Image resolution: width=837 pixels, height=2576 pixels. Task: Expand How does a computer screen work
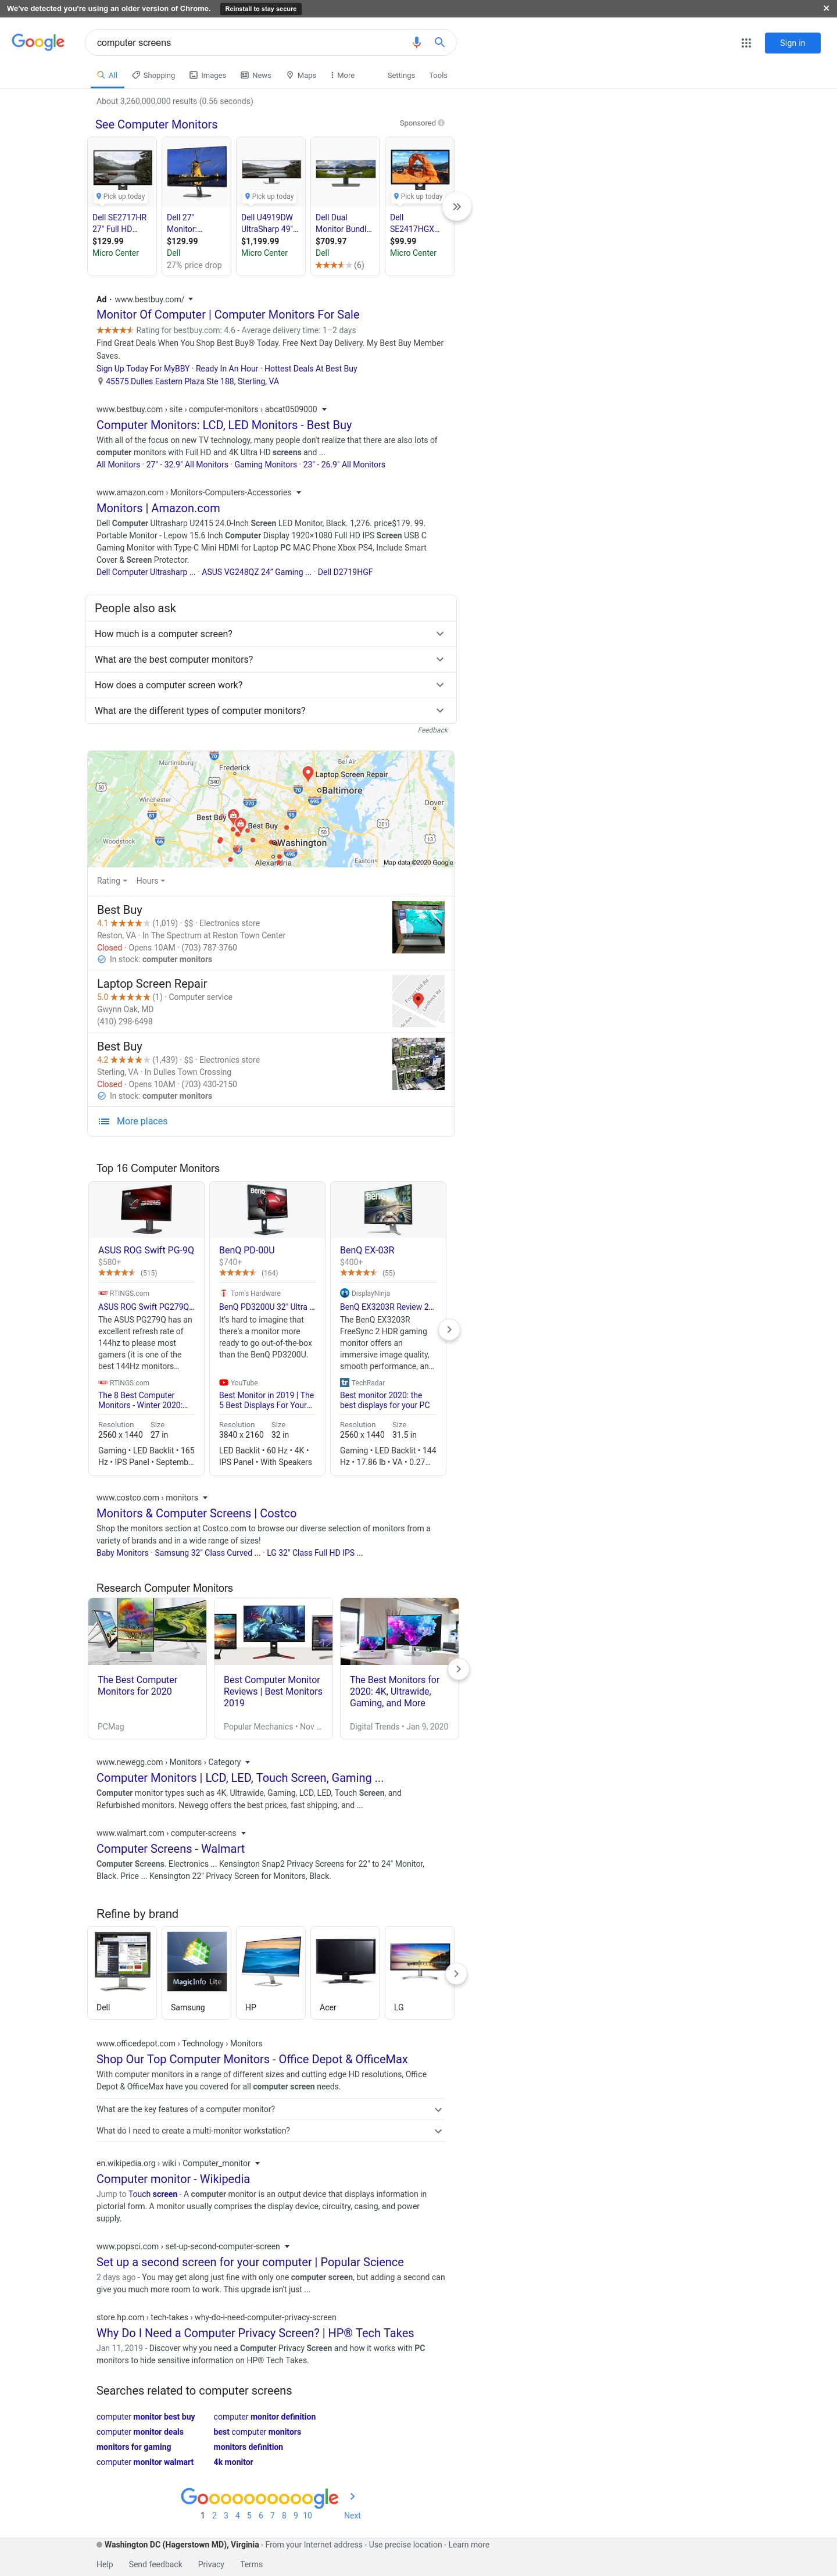click(x=271, y=685)
